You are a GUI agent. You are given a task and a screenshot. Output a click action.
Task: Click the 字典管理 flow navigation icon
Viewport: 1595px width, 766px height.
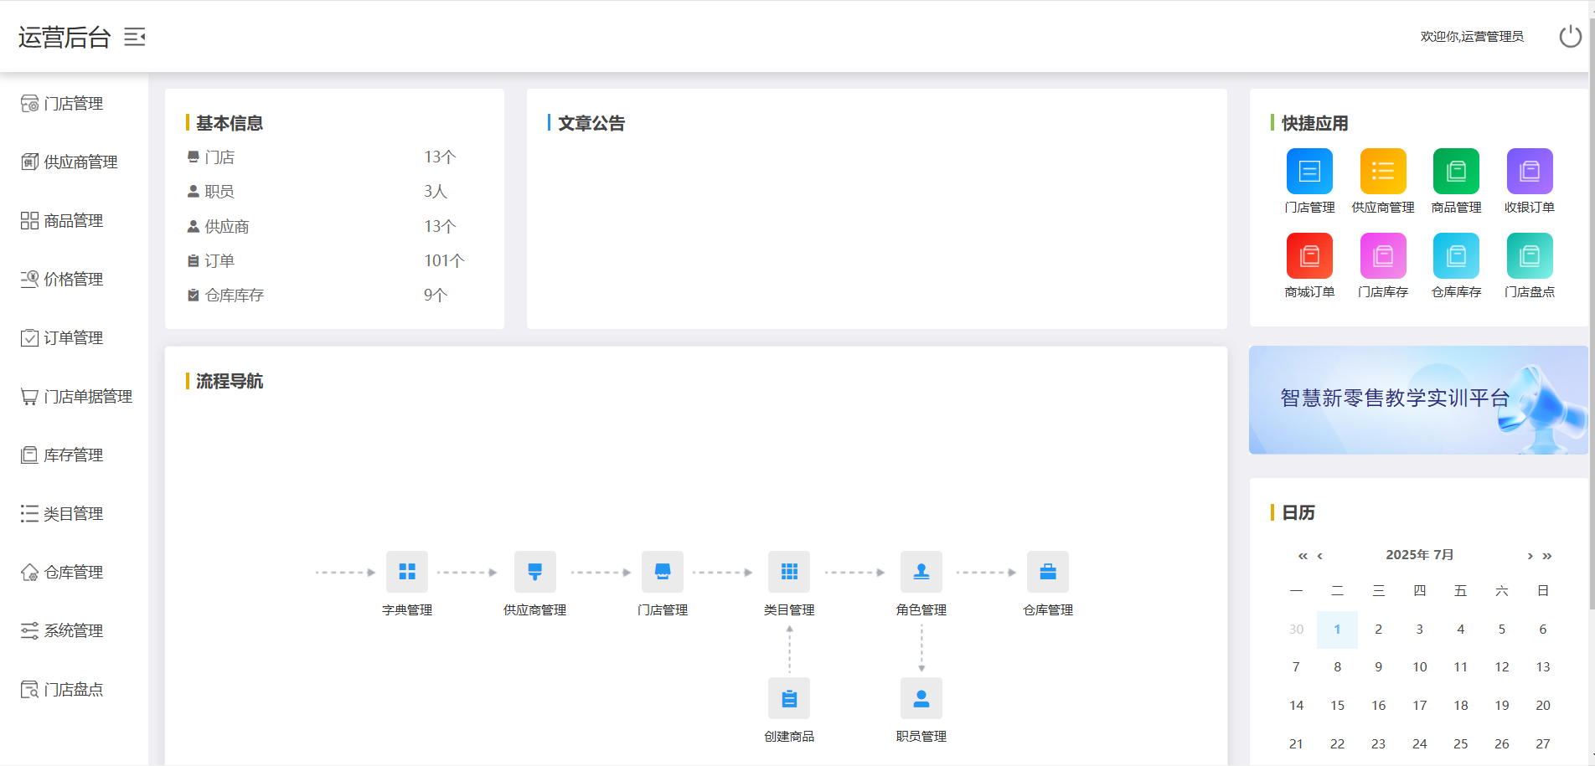(407, 572)
